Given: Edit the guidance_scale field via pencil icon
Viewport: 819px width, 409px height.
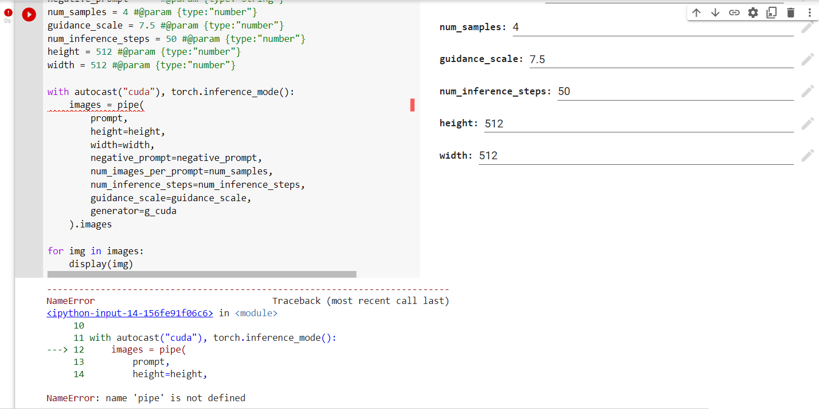Looking at the screenshot, I should coord(808,59).
